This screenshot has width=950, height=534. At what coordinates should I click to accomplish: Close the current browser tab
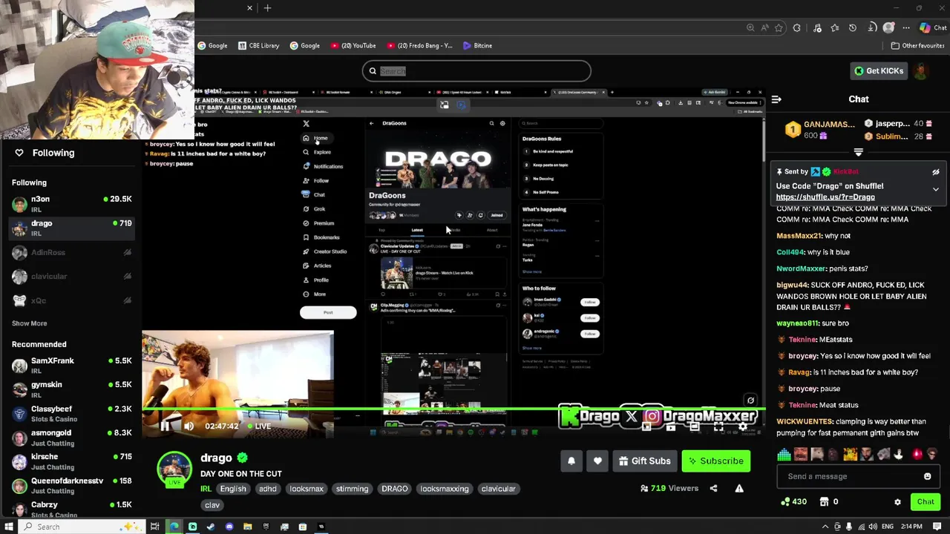click(x=249, y=8)
